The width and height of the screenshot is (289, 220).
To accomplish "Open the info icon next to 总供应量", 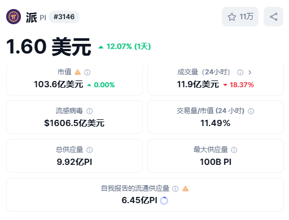I will click(x=89, y=150).
